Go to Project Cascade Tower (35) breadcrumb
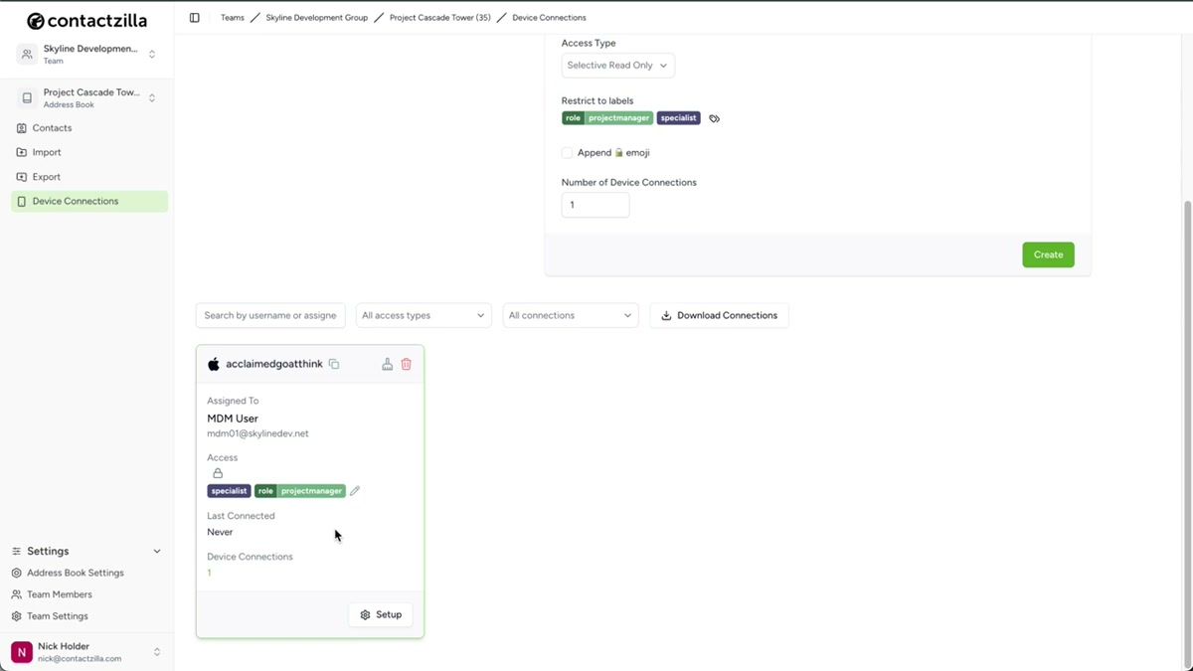The height and width of the screenshot is (671, 1193). pos(440,18)
